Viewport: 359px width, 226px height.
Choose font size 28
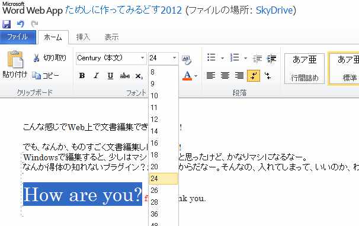tap(164, 202)
